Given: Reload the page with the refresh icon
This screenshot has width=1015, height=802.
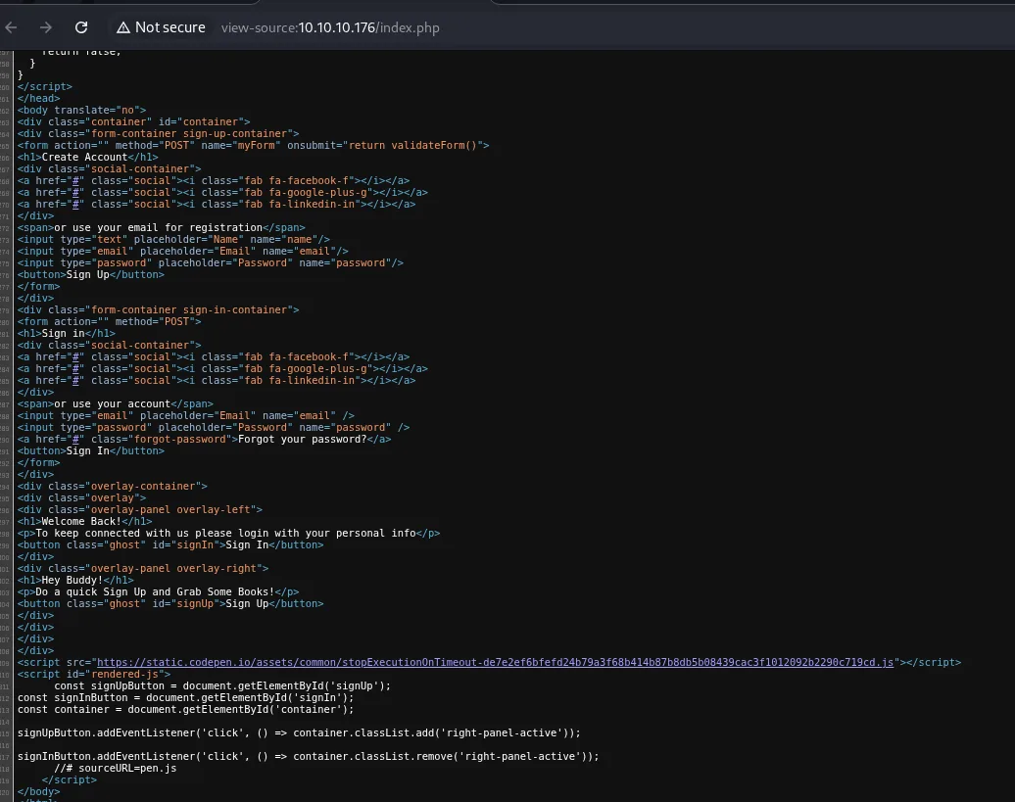Looking at the screenshot, I should pos(81,27).
